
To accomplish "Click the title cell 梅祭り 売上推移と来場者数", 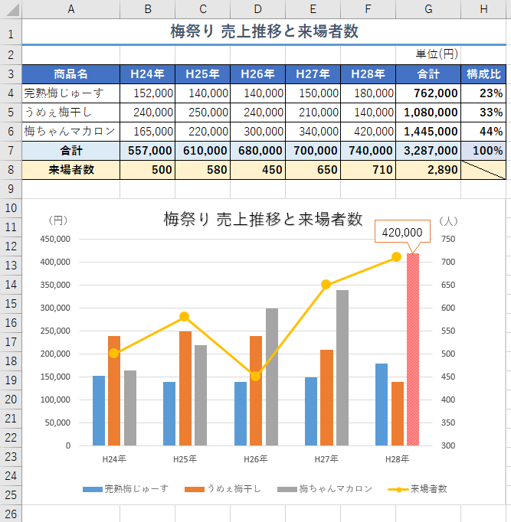I will pos(264,31).
